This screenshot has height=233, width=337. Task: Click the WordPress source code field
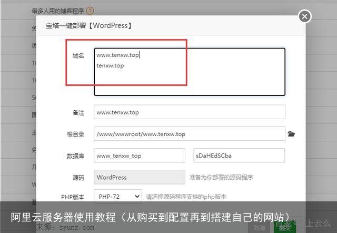tap(140, 177)
